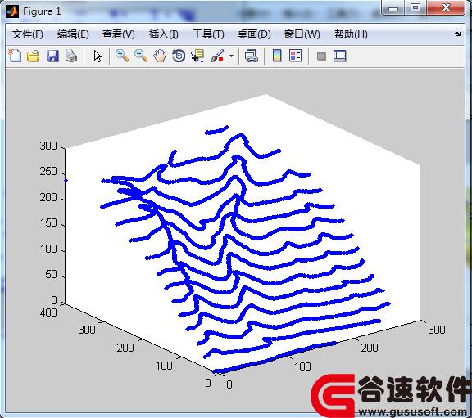Expand the toolbar dock arrow at right of menu bar
472x418 pixels.
pyautogui.click(x=457, y=34)
